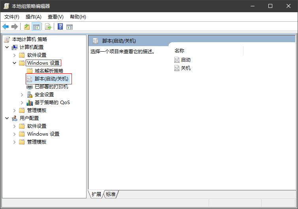Switch to the 标准 tab
This screenshot has width=298, height=209.
point(111,194)
